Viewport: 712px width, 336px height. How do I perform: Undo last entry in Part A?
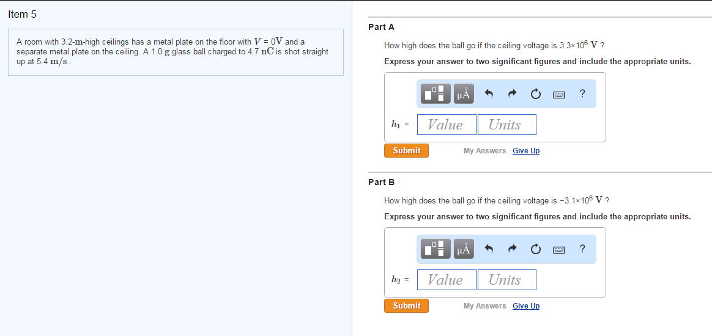pos(489,94)
